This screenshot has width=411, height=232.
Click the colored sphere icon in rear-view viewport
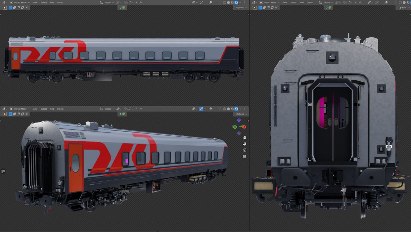click(330, 7)
